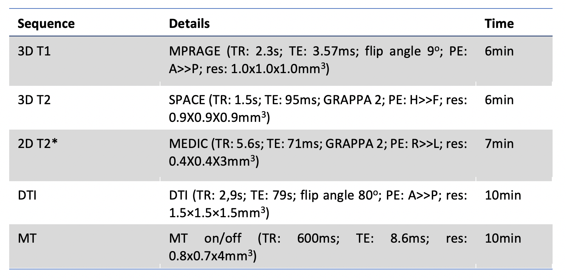
Task: Select the 6min time for 3D T2
Action: click(499, 100)
